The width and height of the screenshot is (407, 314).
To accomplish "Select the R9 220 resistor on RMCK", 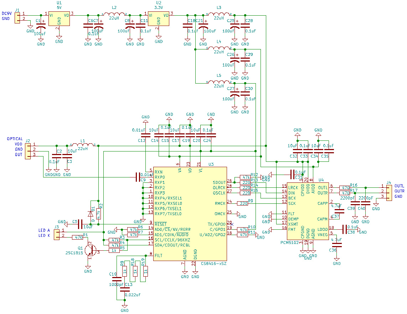I will (x=243, y=203).
